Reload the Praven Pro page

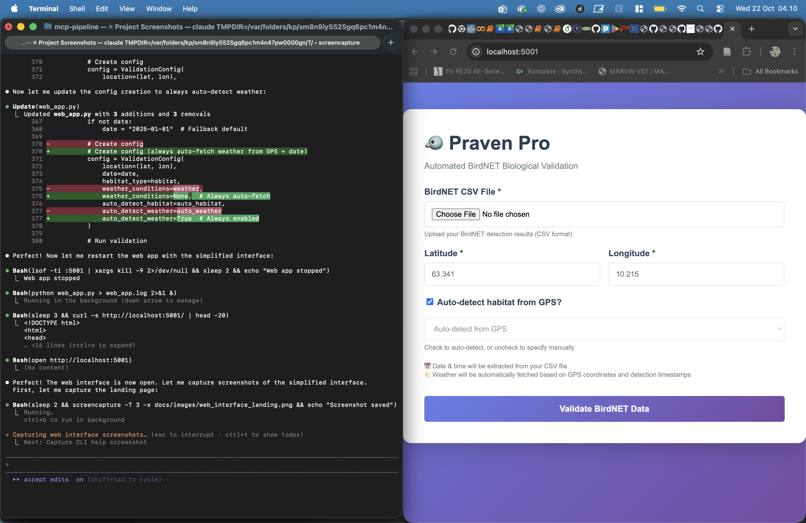click(453, 51)
